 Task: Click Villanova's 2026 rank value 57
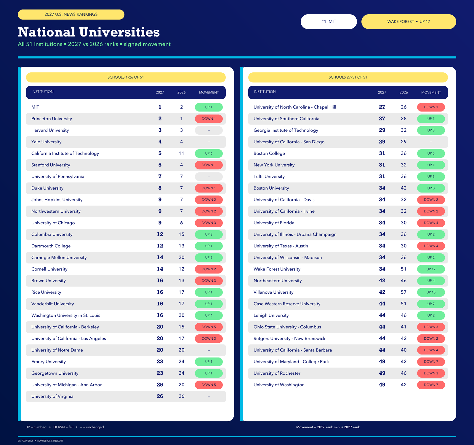coord(404,292)
